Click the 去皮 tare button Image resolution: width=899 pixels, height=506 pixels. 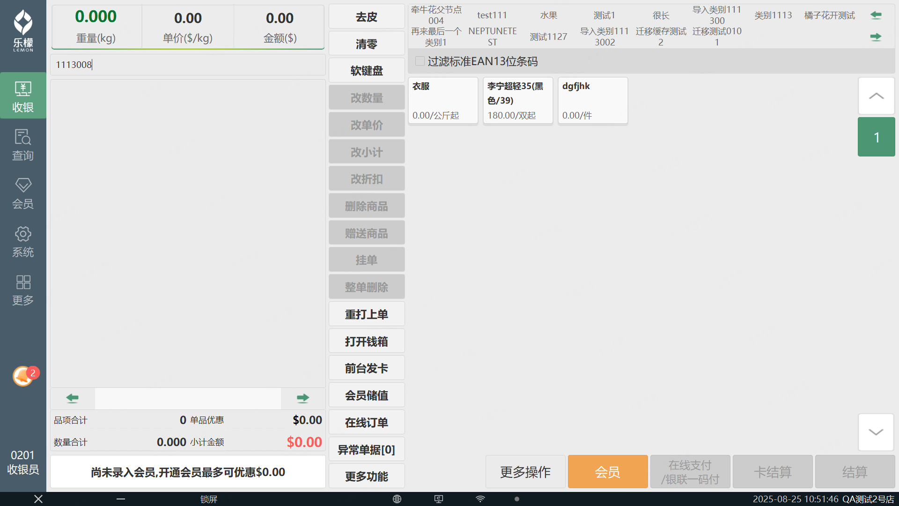click(366, 17)
